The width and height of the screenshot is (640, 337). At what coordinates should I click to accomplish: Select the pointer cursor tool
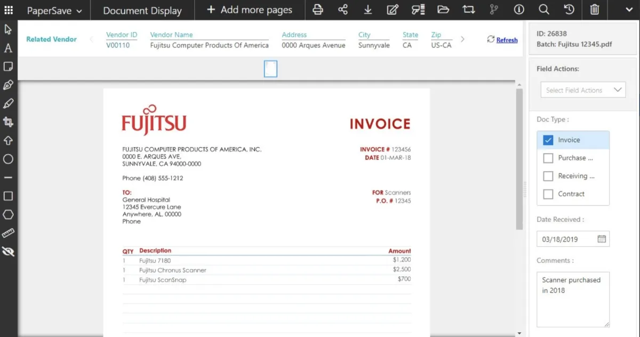tap(8, 29)
